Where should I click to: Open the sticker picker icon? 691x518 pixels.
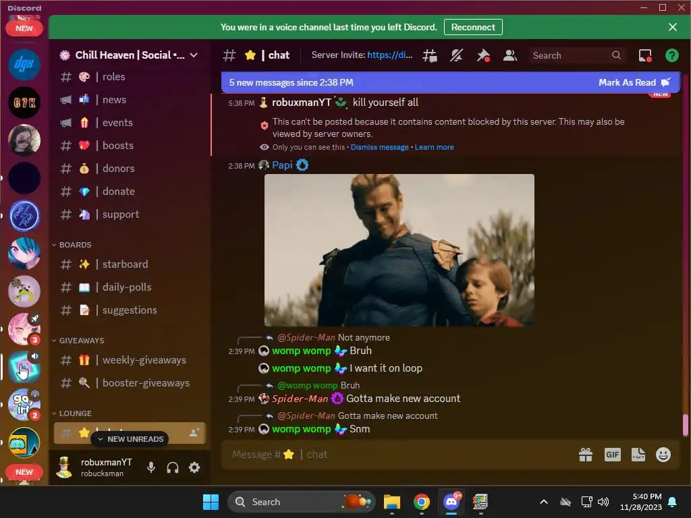[x=638, y=455]
